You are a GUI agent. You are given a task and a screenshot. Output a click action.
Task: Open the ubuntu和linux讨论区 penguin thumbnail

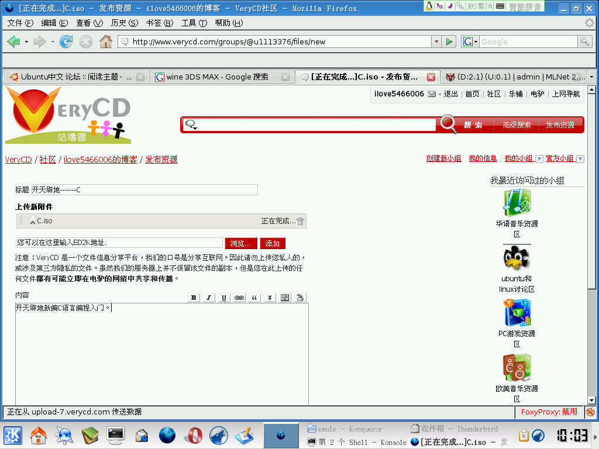point(517,258)
